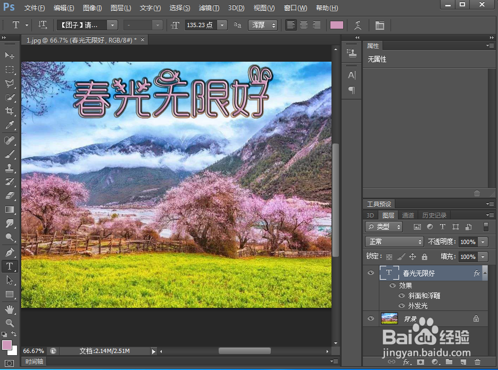Open the 滤镜 menu
The height and width of the screenshot is (370, 498).
[x=208, y=7]
